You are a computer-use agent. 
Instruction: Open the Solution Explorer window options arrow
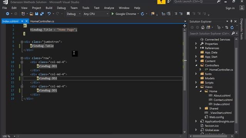(227, 21)
